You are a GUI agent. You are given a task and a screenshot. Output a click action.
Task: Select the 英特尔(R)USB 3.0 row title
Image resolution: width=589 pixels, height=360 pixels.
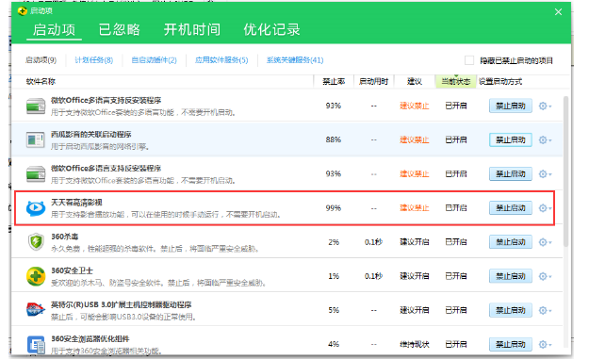122,304
